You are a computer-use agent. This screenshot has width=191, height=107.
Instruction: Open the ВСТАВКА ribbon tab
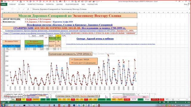pos(21,4)
